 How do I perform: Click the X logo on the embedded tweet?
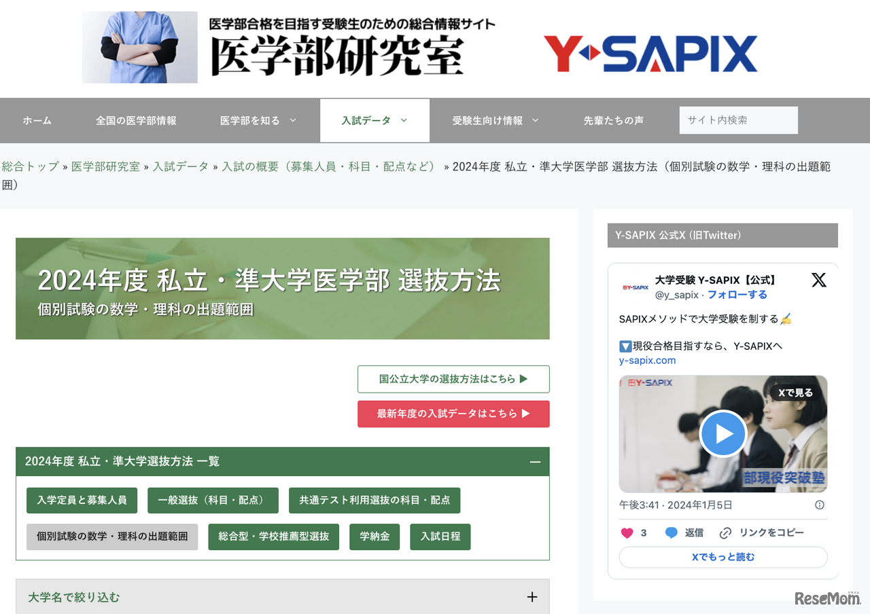click(819, 280)
